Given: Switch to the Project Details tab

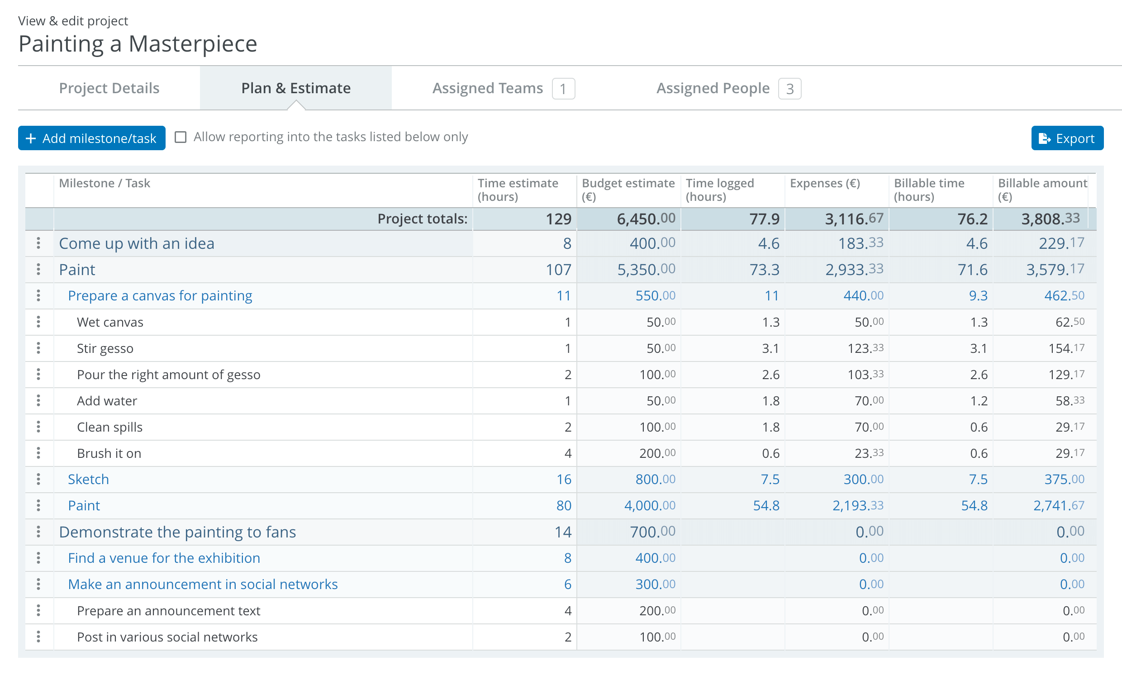Looking at the screenshot, I should 109,88.
